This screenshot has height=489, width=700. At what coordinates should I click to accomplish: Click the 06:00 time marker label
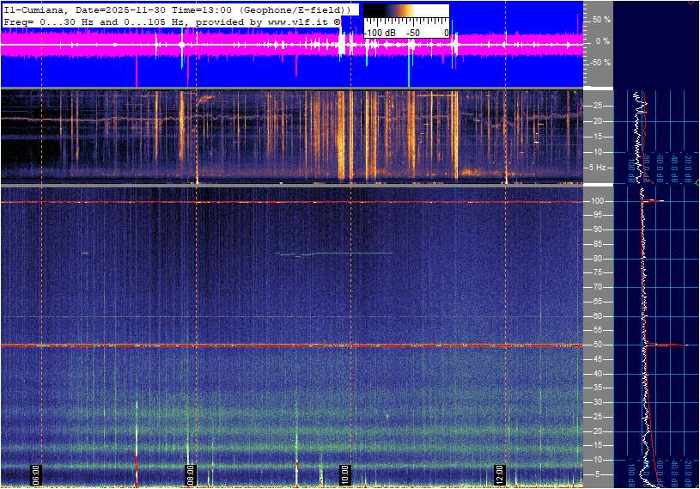[36, 474]
